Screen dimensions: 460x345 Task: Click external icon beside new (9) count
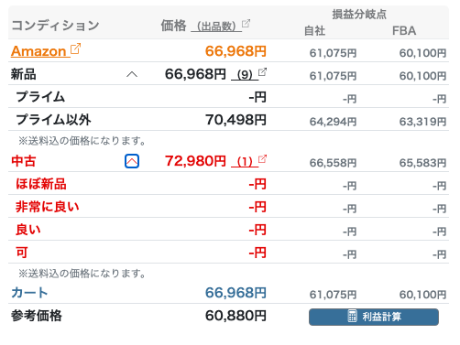pyautogui.click(x=262, y=72)
